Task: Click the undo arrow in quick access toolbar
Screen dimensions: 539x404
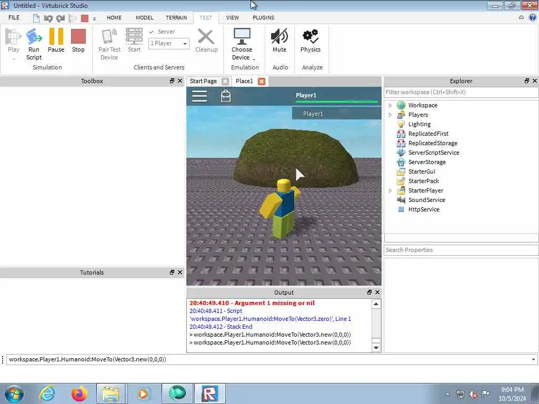Action: [x=48, y=18]
